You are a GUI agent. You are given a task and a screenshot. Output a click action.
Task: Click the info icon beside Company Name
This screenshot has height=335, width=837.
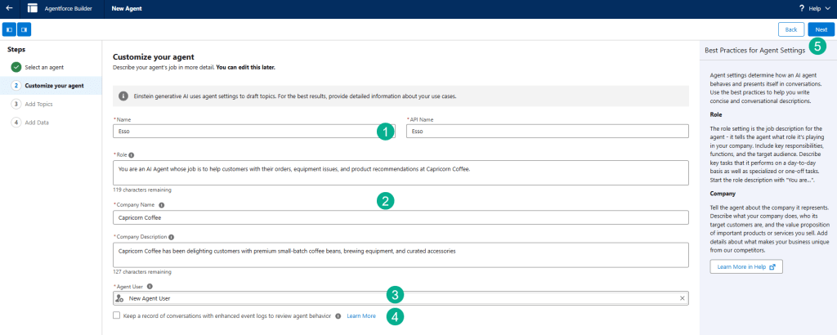click(162, 205)
